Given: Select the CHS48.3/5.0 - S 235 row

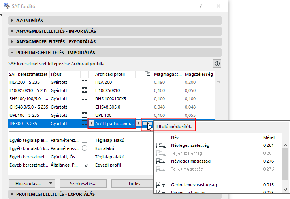Looking at the screenshot, I should pos(111,107).
